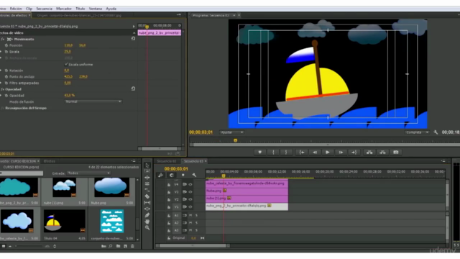This screenshot has width=460, height=259.
Task: Toggle visibility eye of track V3
Action: tap(190, 192)
